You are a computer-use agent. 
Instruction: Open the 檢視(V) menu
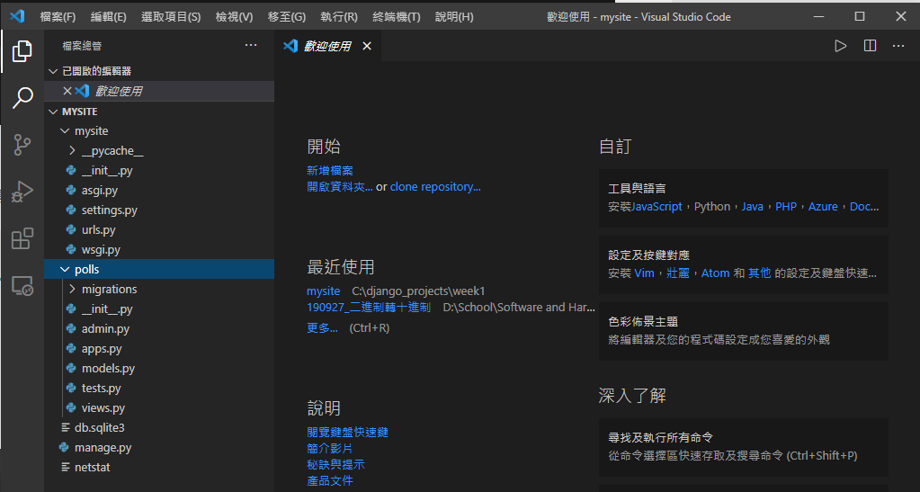[x=234, y=17]
